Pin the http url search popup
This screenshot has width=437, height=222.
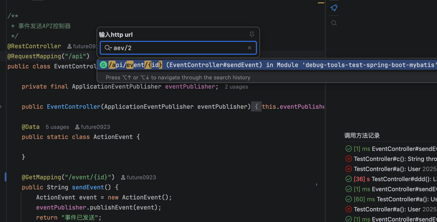click(251, 34)
